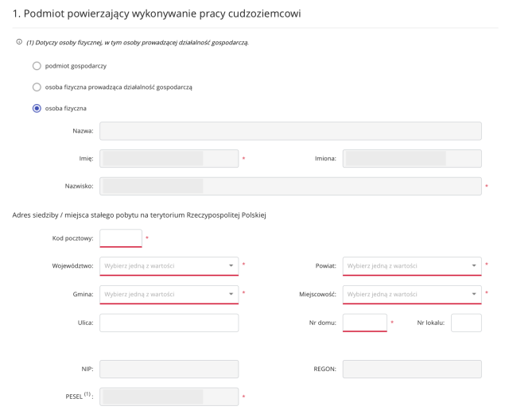Open the Województwo dropdown
509x414 pixels.
coord(169,265)
